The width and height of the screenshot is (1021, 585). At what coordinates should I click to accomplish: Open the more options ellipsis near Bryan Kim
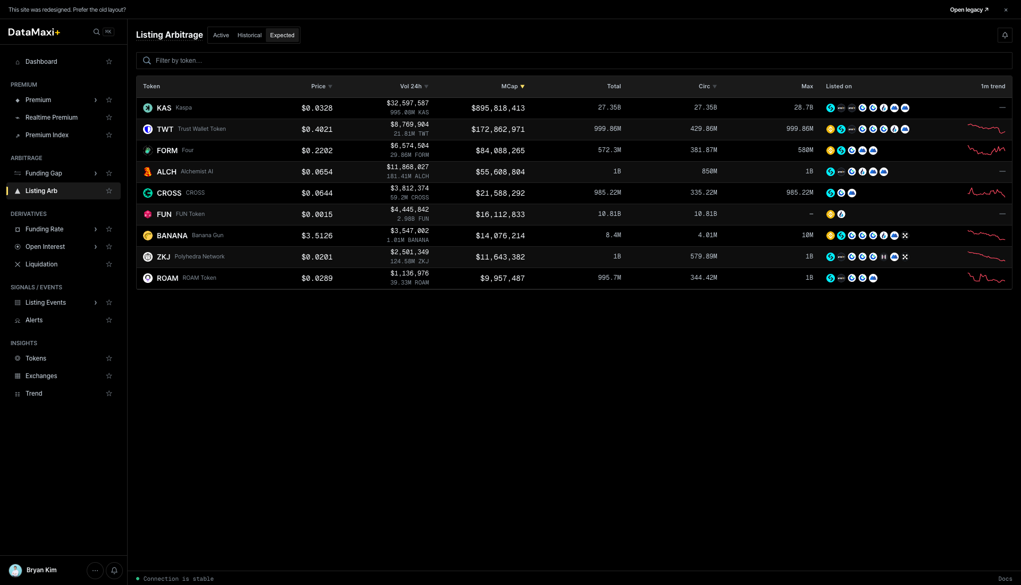(95, 570)
